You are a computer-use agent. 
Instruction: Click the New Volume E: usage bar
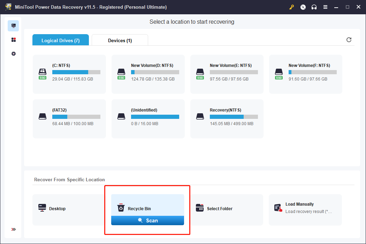(234, 72)
